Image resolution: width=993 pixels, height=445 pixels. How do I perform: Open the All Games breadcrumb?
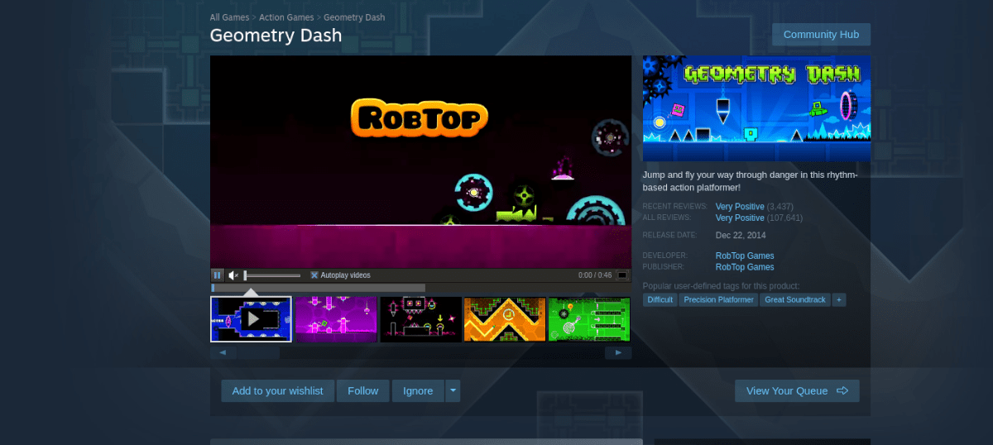229,17
